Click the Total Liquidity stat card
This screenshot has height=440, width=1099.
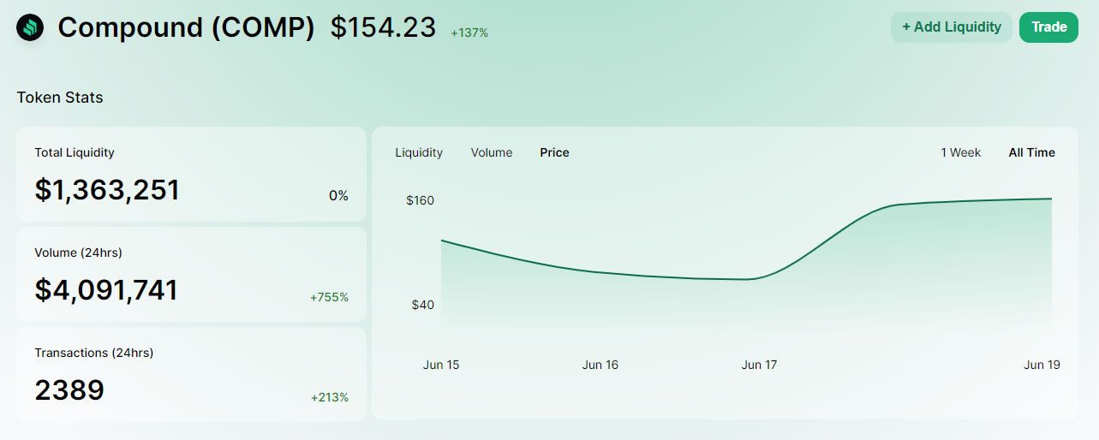click(191, 175)
